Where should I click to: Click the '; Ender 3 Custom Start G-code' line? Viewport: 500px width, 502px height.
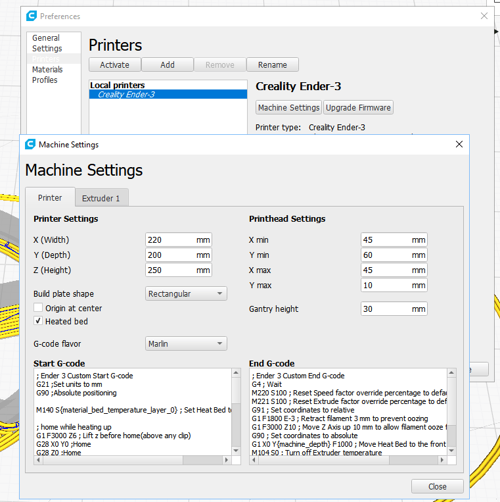coord(85,376)
